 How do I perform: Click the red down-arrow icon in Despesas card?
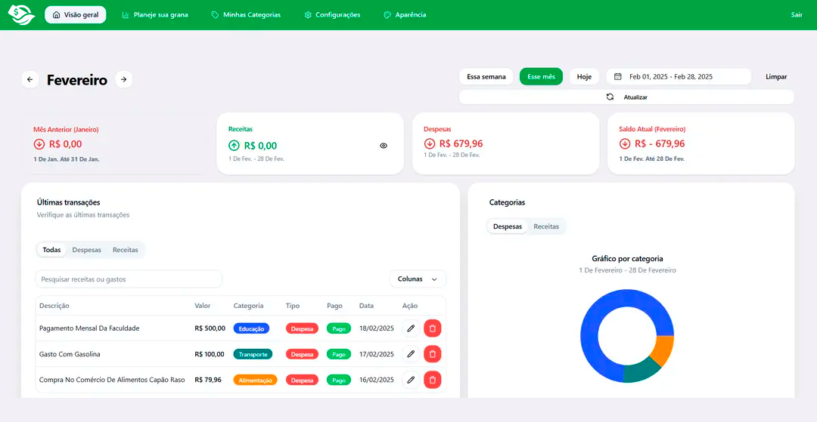click(x=430, y=143)
